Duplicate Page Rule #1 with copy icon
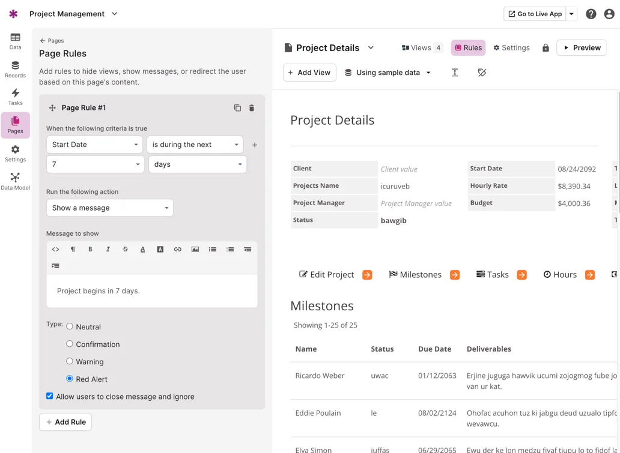Image resolution: width=620 pixels, height=453 pixels. tap(237, 108)
